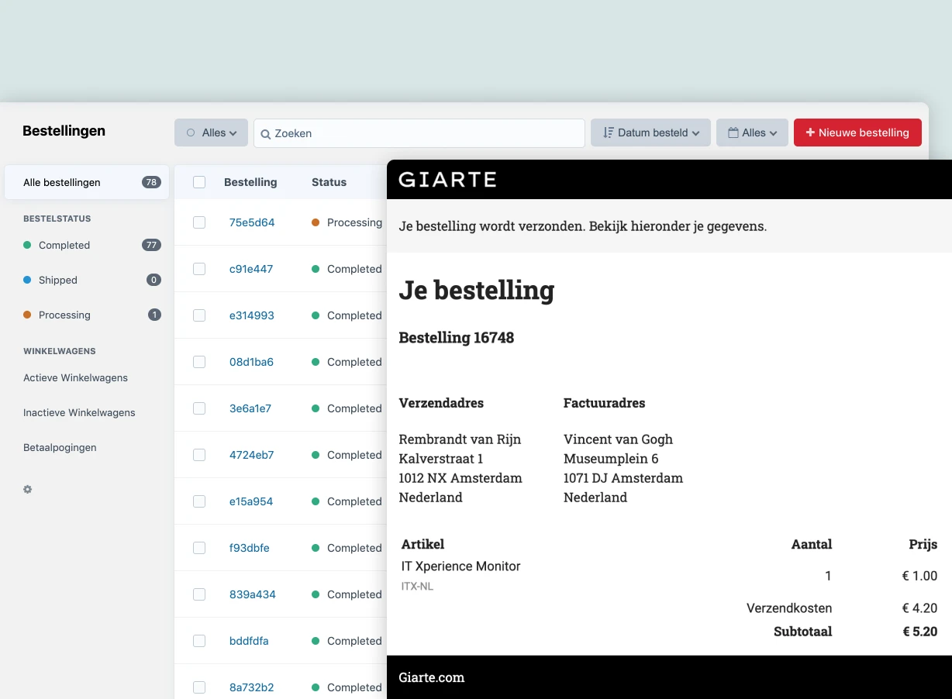The width and height of the screenshot is (952, 699).
Task: Open order c91e447
Action: pyautogui.click(x=251, y=269)
